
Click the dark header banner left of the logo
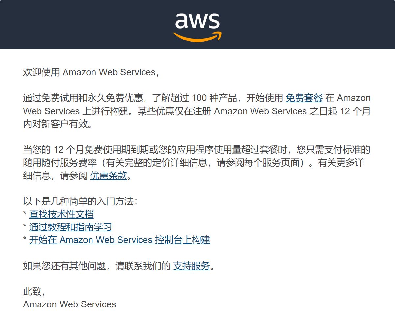pyautogui.click(x=82, y=25)
